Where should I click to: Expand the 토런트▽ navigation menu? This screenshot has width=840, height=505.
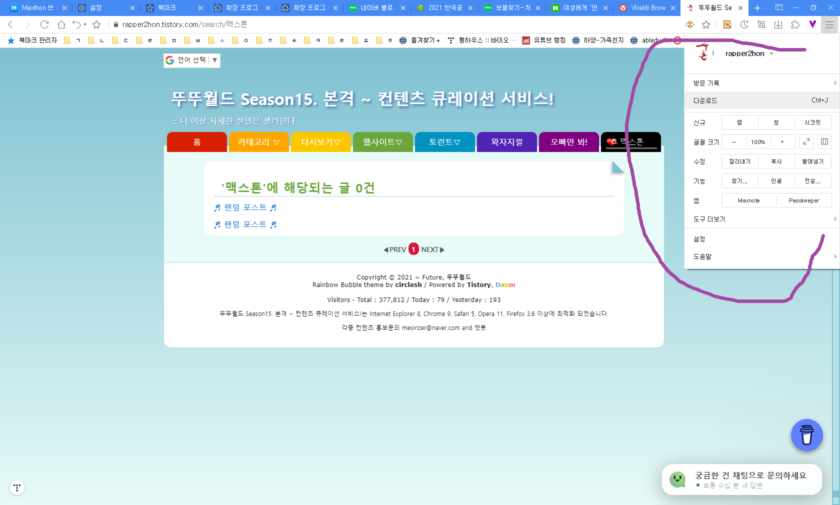[x=445, y=142]
